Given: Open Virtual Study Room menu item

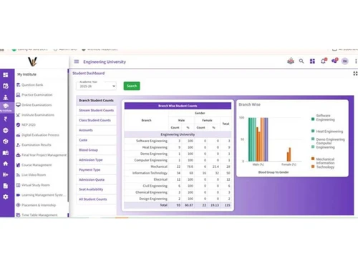Looking at the screenshot, I should 33,185.
